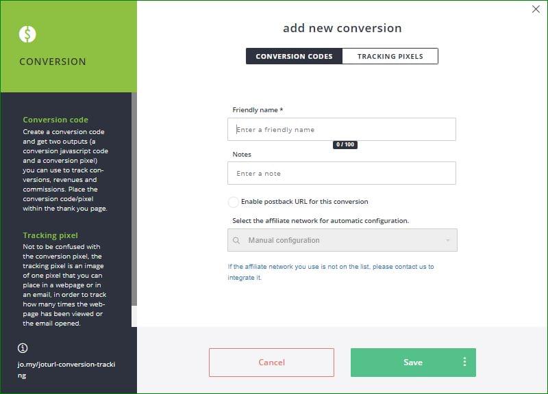548x394 pixels.
Task: Click the 0 / 100 character counter badge
Action: [x=345, y=144]
